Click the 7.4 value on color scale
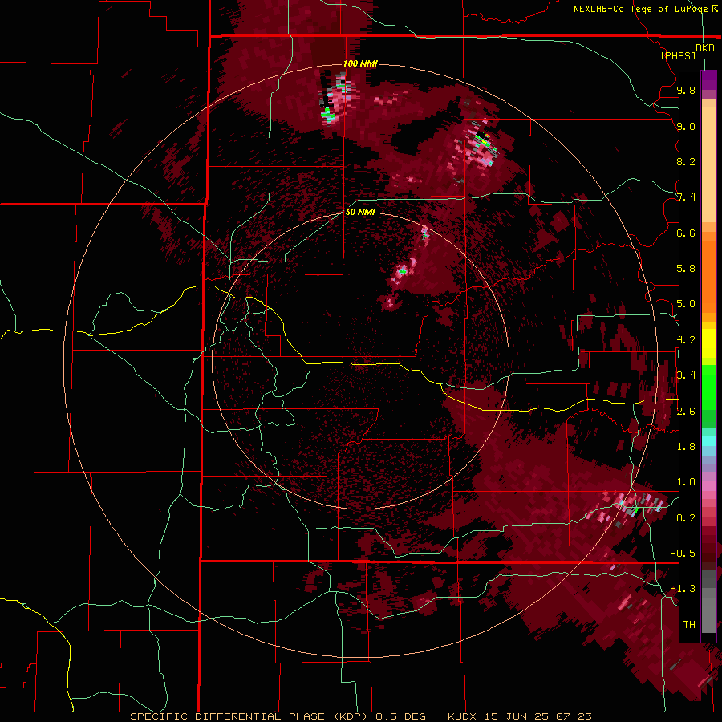This screenshot has width=722, height=722. point(686,197)
